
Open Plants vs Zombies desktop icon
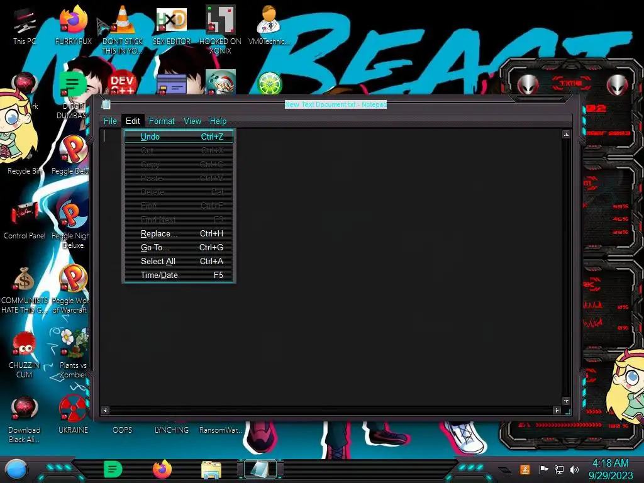point(73,353)
